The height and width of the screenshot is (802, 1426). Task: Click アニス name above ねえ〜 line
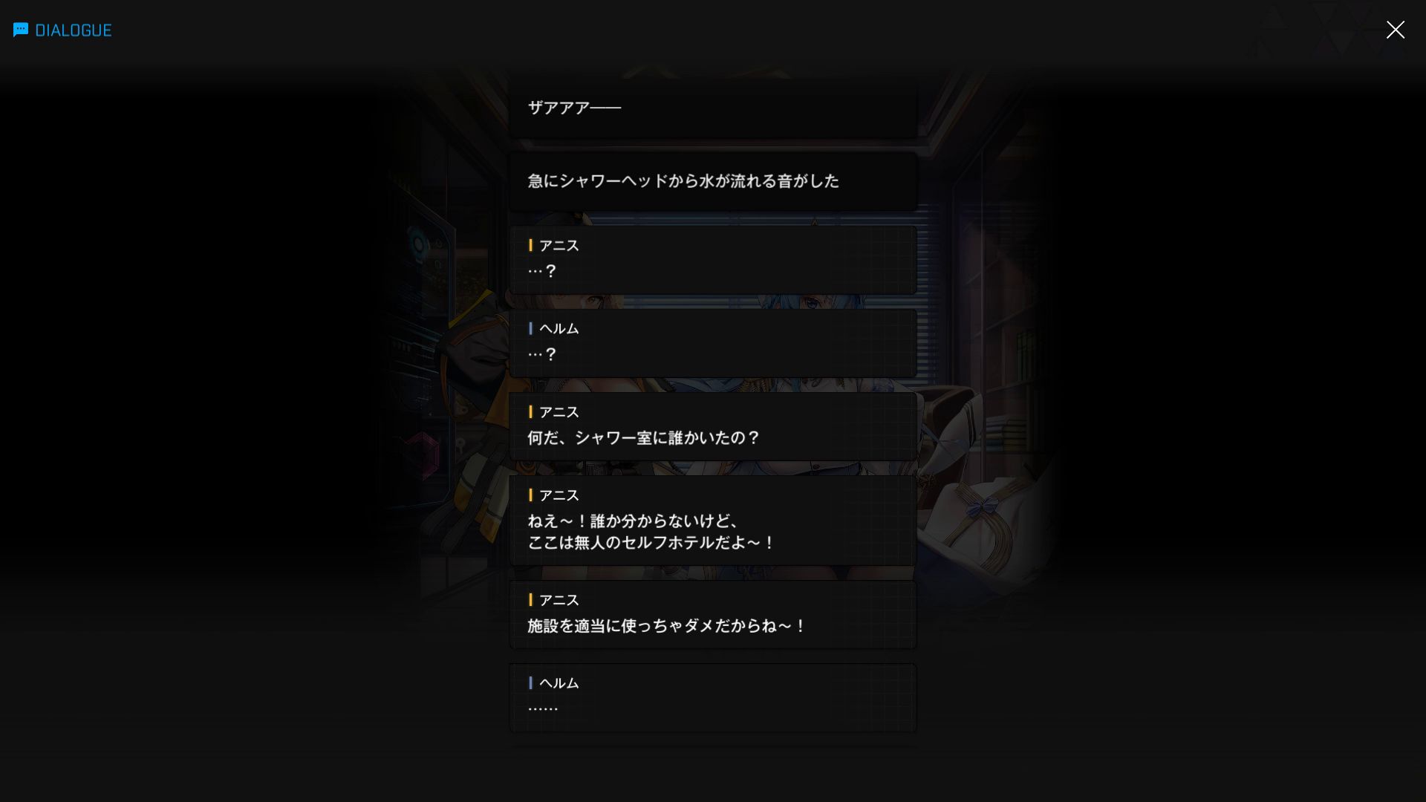[559, 495]
